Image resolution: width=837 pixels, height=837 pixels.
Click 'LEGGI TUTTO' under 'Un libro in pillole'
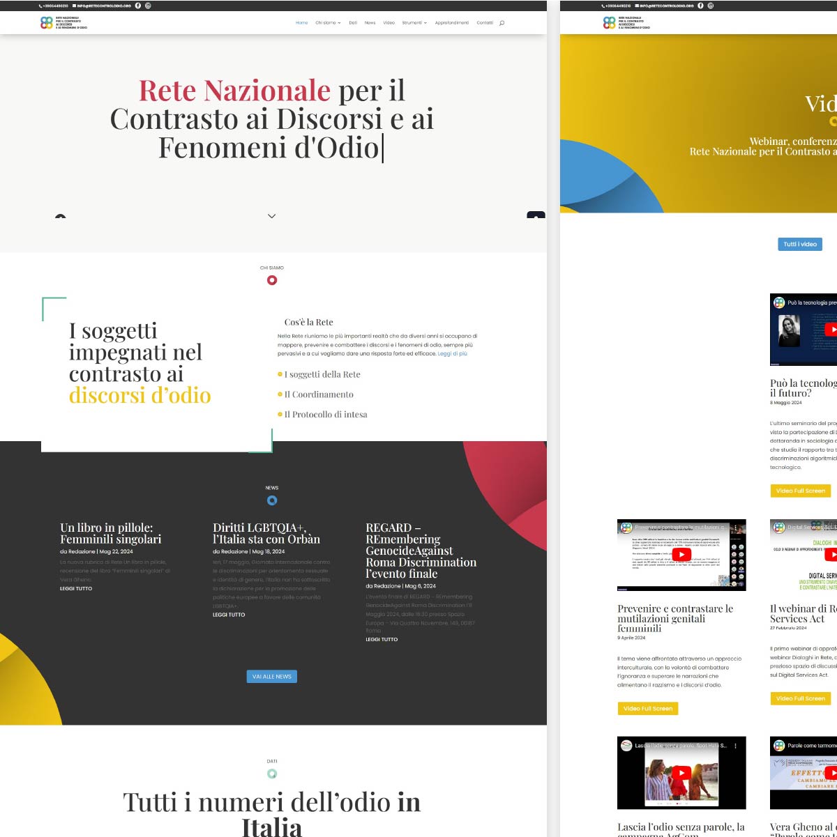click(76, 589)
